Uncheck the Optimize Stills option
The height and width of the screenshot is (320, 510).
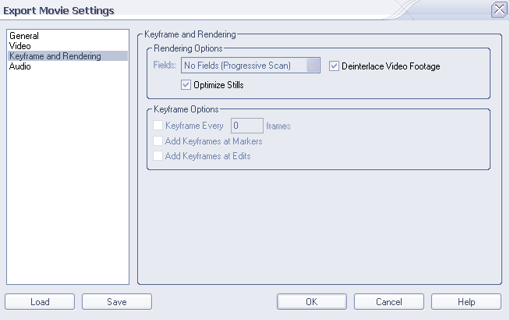(186, 85)
